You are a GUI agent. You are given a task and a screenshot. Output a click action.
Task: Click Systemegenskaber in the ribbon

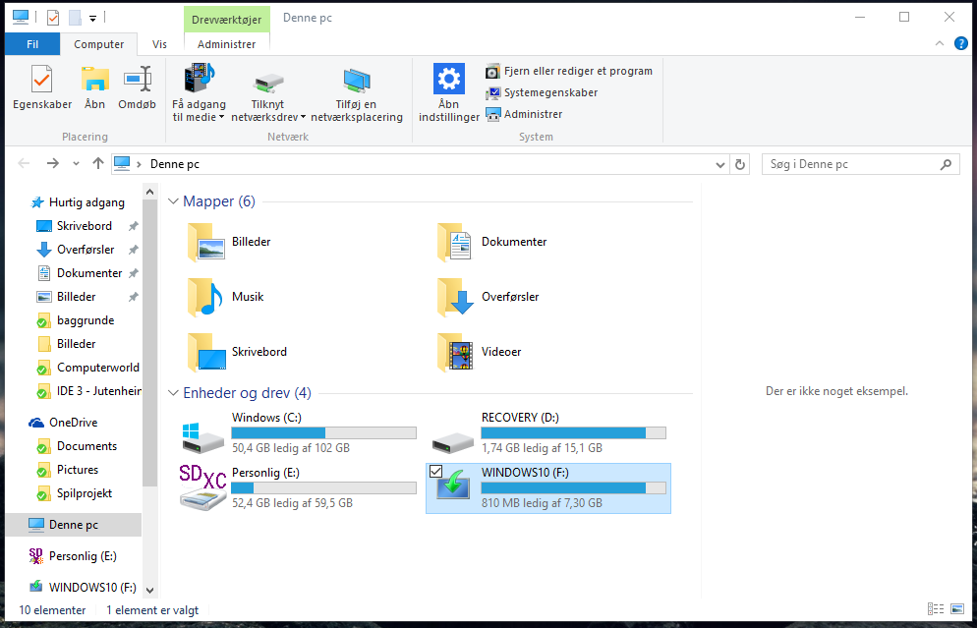click(x=550, y=92)
